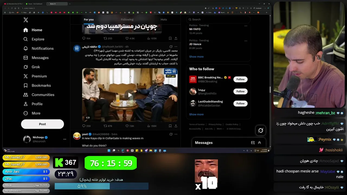Click the Communities people icon in sidebar

pyautogui.click(x=26, y=95)
